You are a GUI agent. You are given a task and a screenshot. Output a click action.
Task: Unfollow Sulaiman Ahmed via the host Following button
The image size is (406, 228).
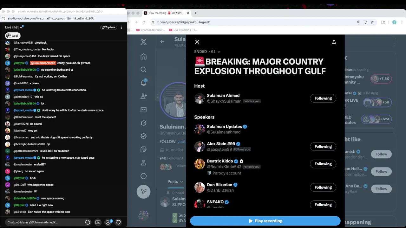click(x=323, y=98)
